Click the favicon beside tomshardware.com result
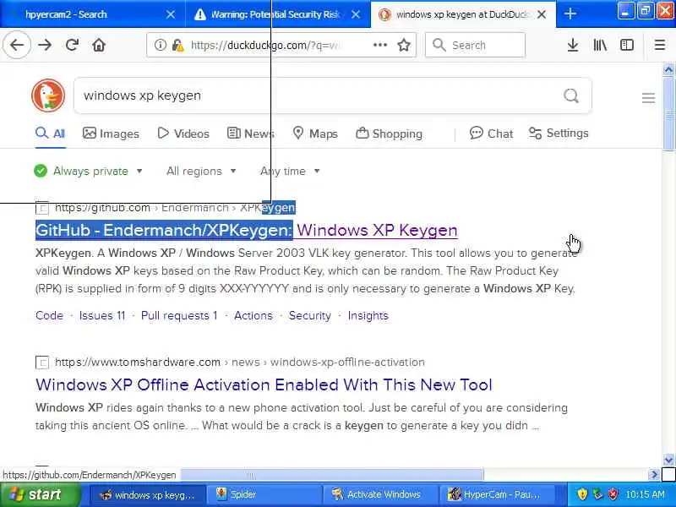Image resolution: width=676 pixels, height=507 pixels. coord(42,363)
